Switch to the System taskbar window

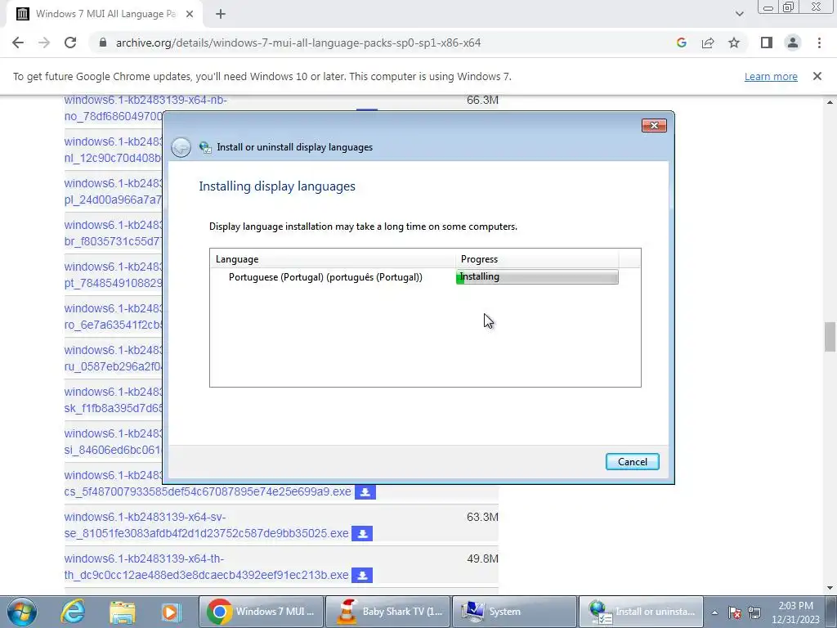click(515, 612)
